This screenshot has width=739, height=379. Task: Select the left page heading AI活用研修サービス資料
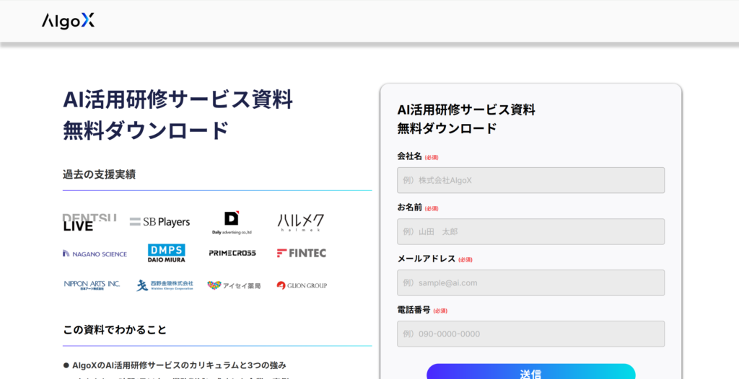click(178, 99)
